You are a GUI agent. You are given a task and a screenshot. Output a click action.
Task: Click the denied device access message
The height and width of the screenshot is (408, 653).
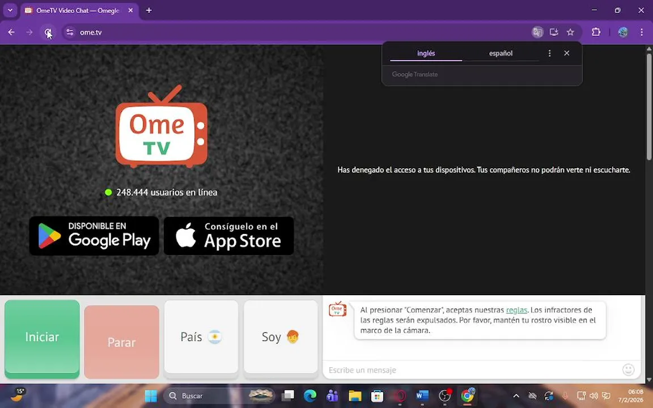coord(484,170)
